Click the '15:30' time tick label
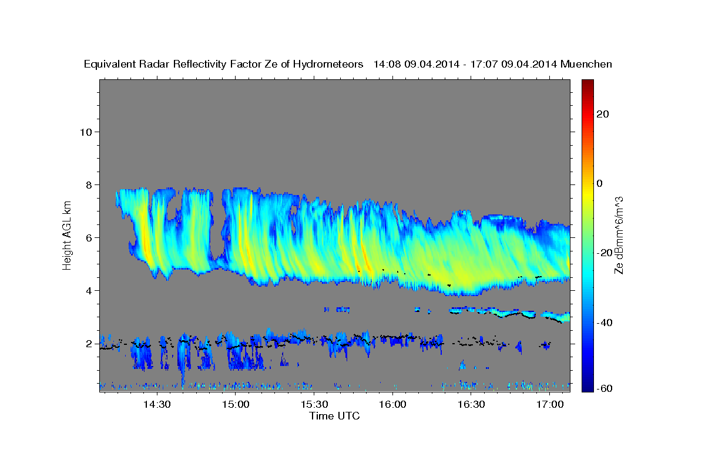The image size is (705, 470). pyautogui.click(x=314, y=405)
